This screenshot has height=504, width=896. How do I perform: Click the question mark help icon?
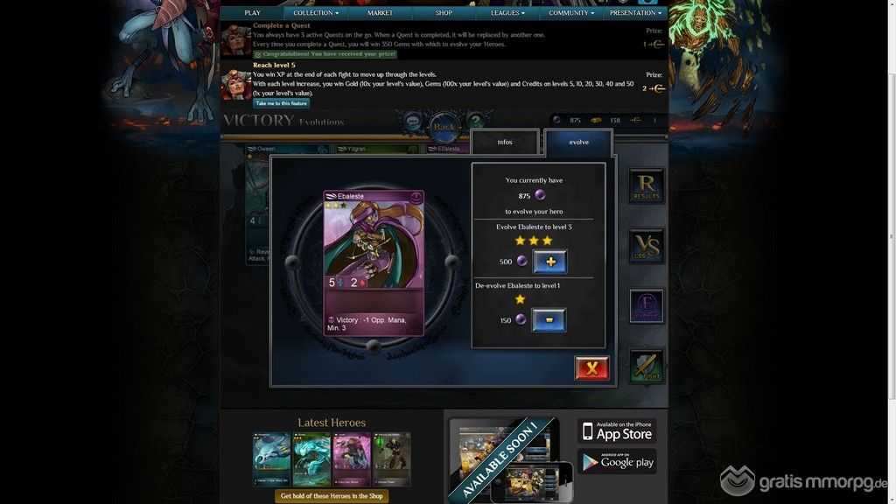(475, 121)
